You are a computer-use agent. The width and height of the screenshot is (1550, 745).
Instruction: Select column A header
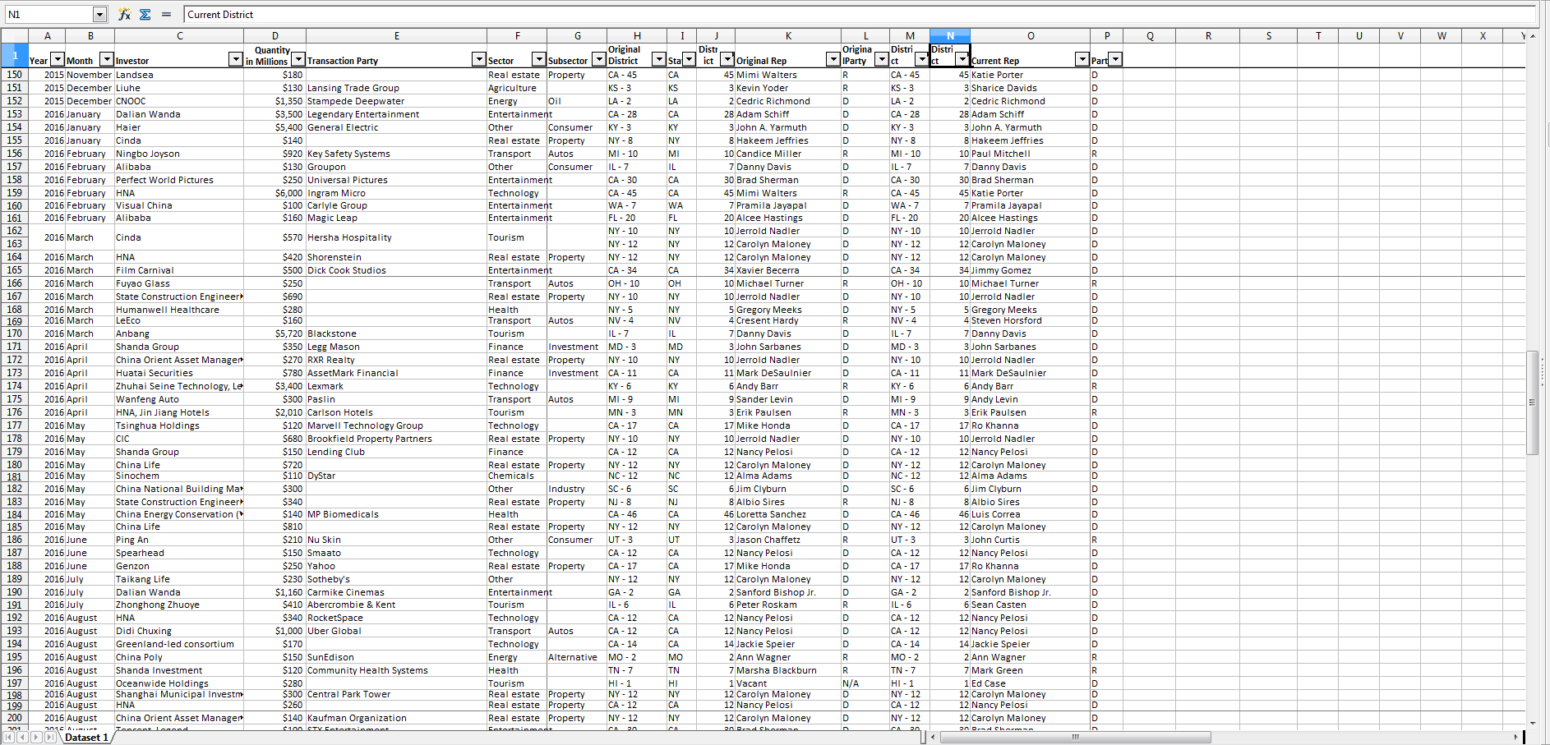(47, 35)
